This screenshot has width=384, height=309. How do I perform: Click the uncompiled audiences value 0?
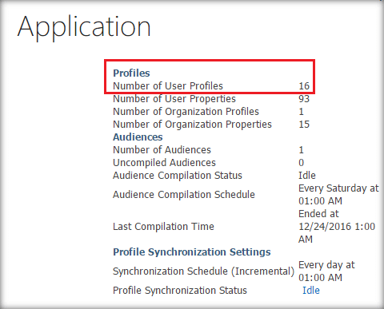(302, 163)
